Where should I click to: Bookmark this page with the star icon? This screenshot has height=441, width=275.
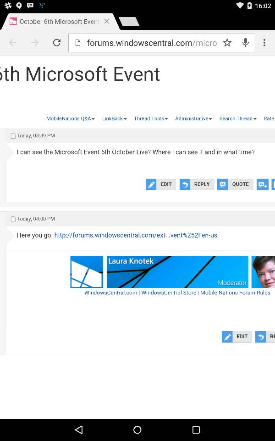click(x=227, y=43)
